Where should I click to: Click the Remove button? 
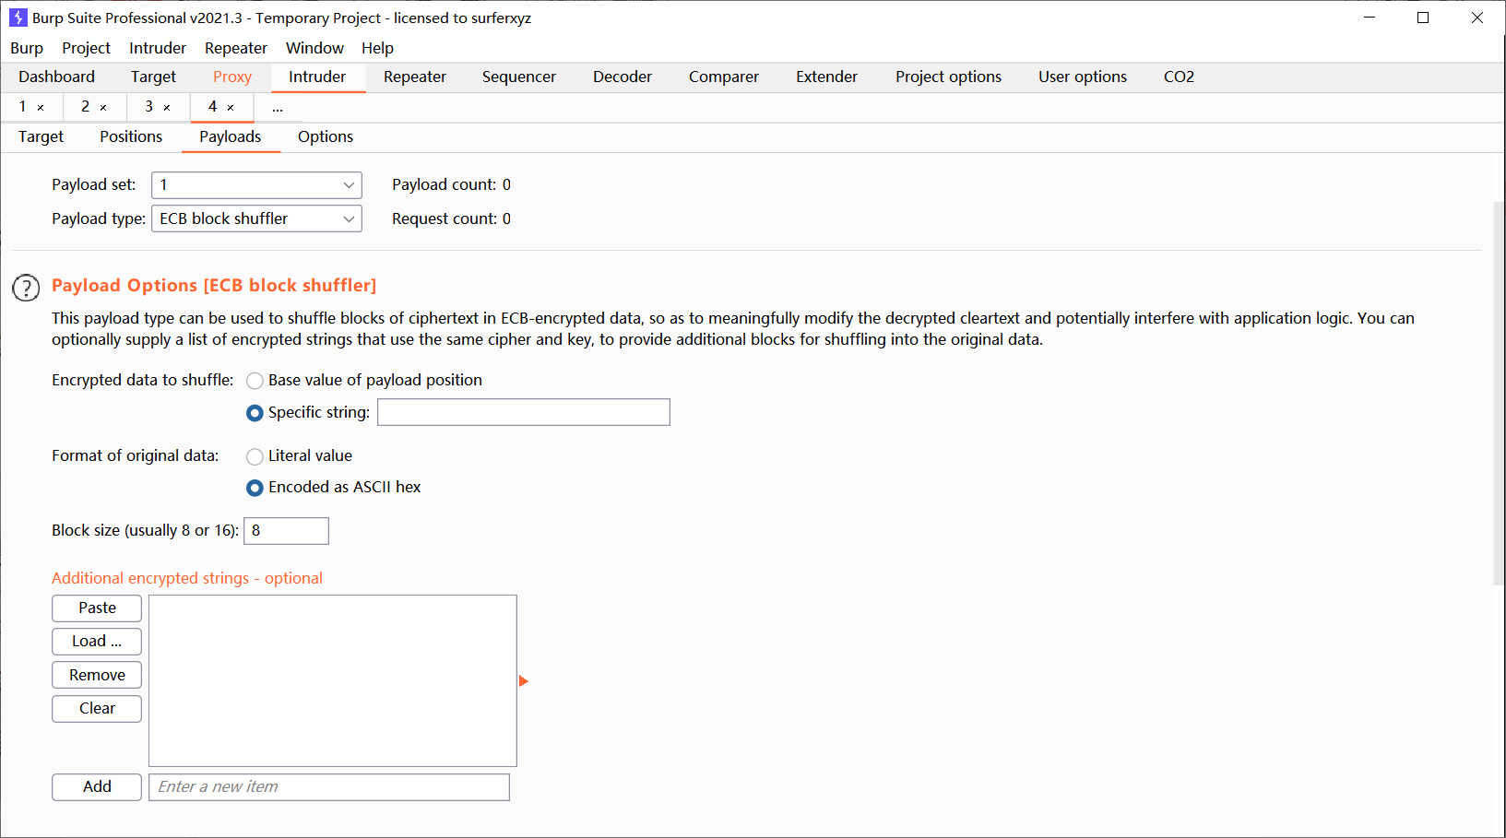tap(97, 676)
